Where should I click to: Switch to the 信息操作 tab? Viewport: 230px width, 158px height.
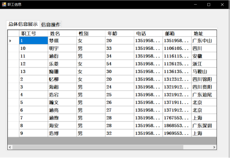(x=51, y=24)
